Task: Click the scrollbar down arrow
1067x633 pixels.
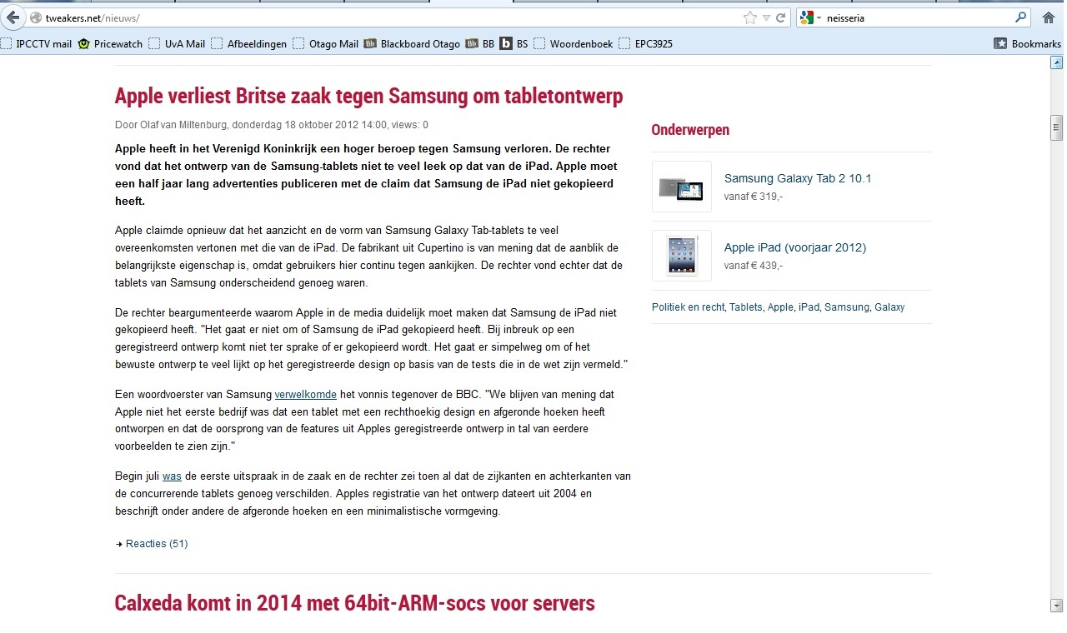Action: [x=1057, y=606]
